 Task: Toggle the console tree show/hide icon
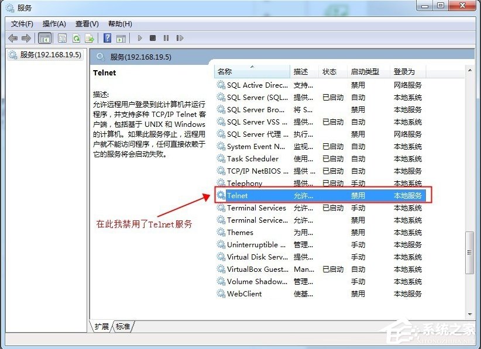44,38
